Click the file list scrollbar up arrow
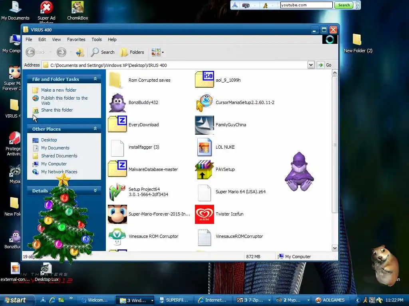 tap(335, 73)
